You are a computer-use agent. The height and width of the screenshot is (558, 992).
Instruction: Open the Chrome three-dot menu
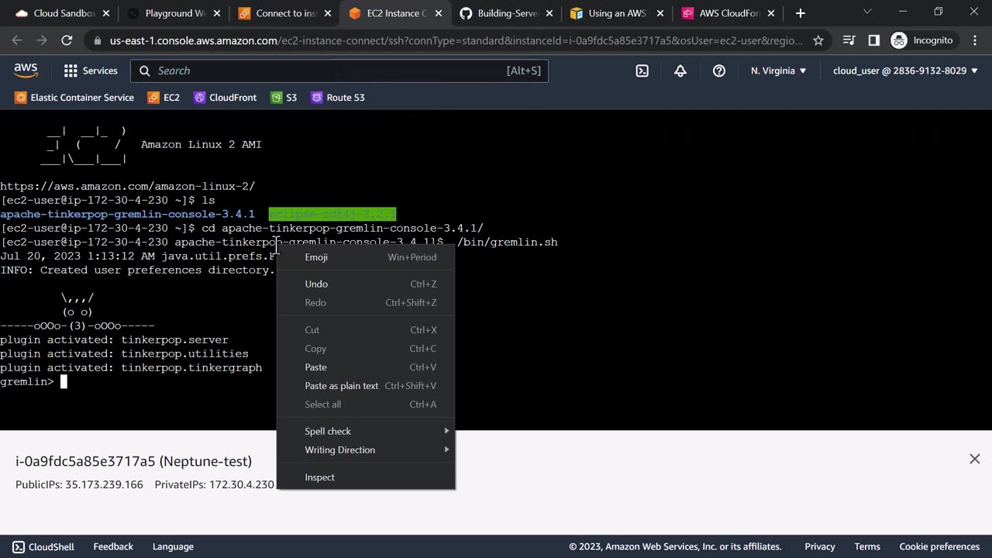click(x=974, y=40)
